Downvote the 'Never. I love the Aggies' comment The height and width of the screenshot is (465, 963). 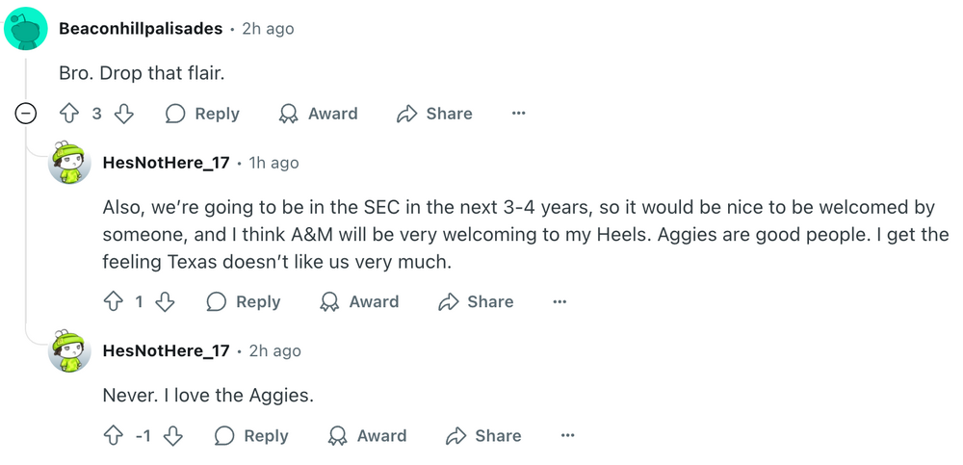click(x=173, y=436)
